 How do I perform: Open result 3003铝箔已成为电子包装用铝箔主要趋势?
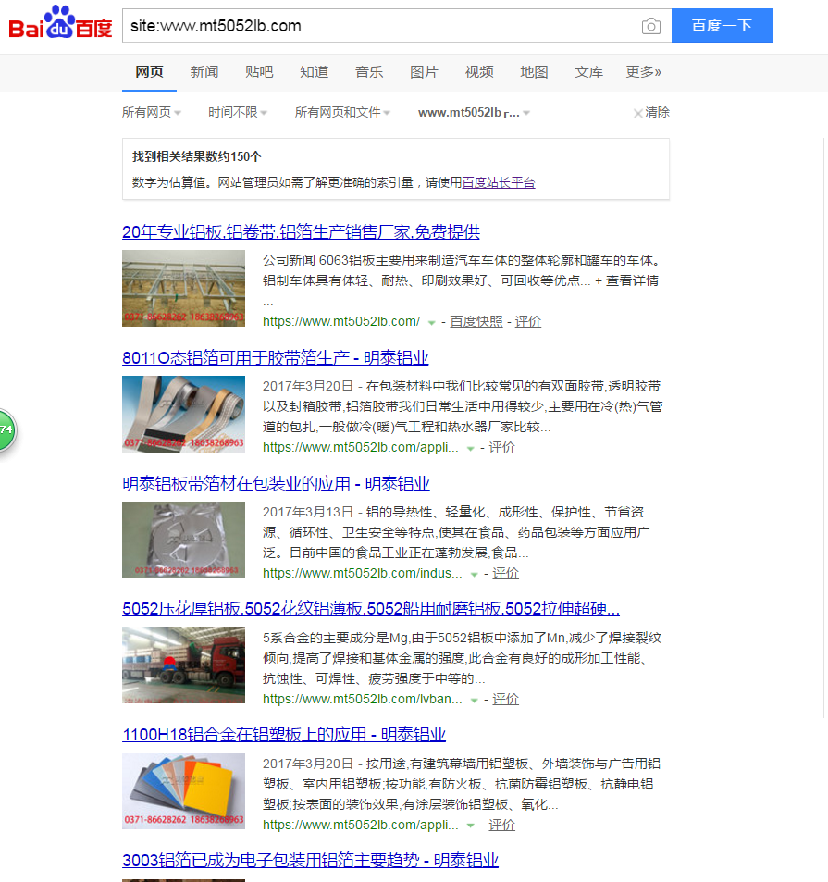310,861
